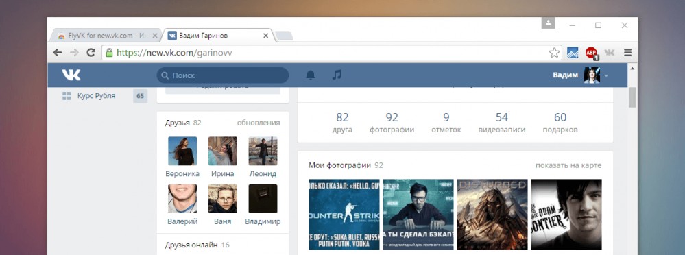This screenshot has height=255, width=685.
Task: Close the Вадим Гаринов tab
Action: (x=265, y=36)
